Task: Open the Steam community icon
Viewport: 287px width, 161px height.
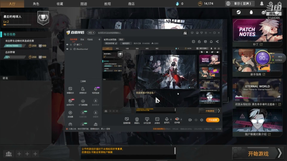Action: 238,12
